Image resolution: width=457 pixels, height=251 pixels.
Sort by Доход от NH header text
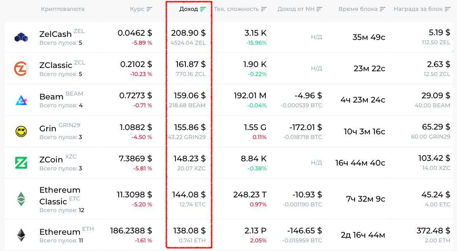point(296,9)
